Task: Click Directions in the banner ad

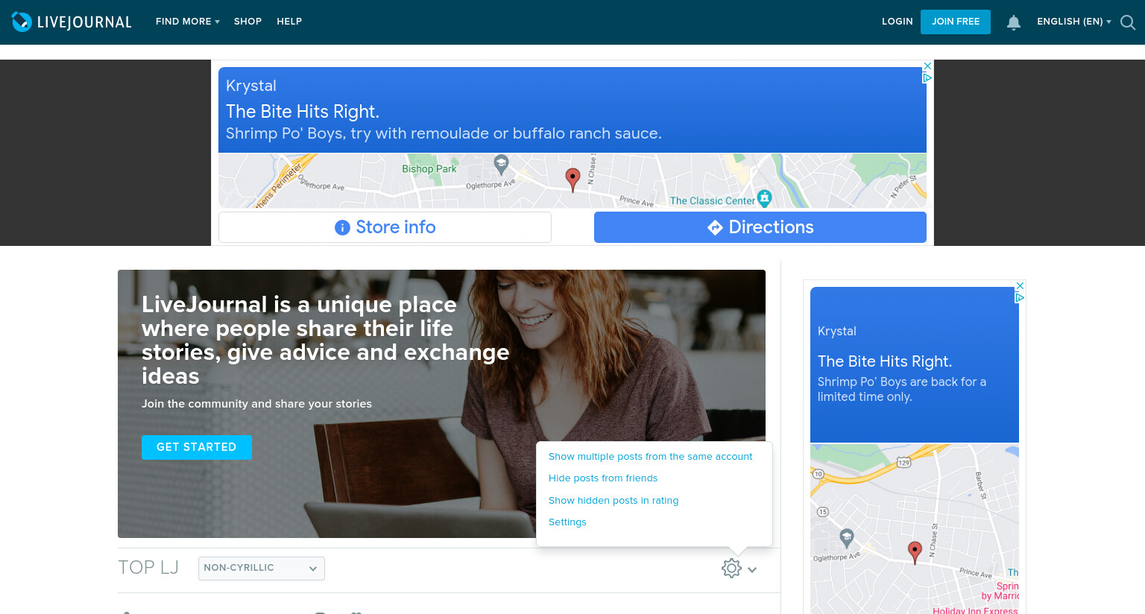Action: pos(760,227)
